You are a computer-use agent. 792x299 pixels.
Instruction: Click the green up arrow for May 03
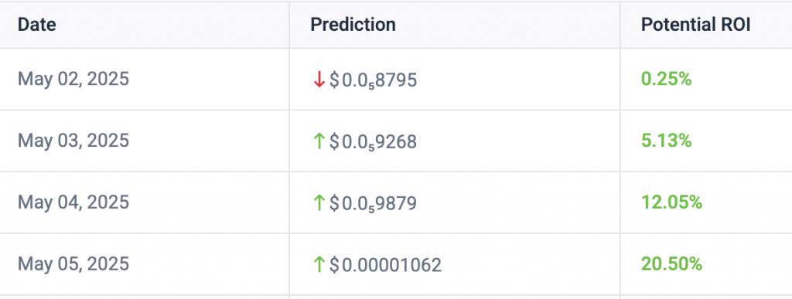click(x=319, y=141)
